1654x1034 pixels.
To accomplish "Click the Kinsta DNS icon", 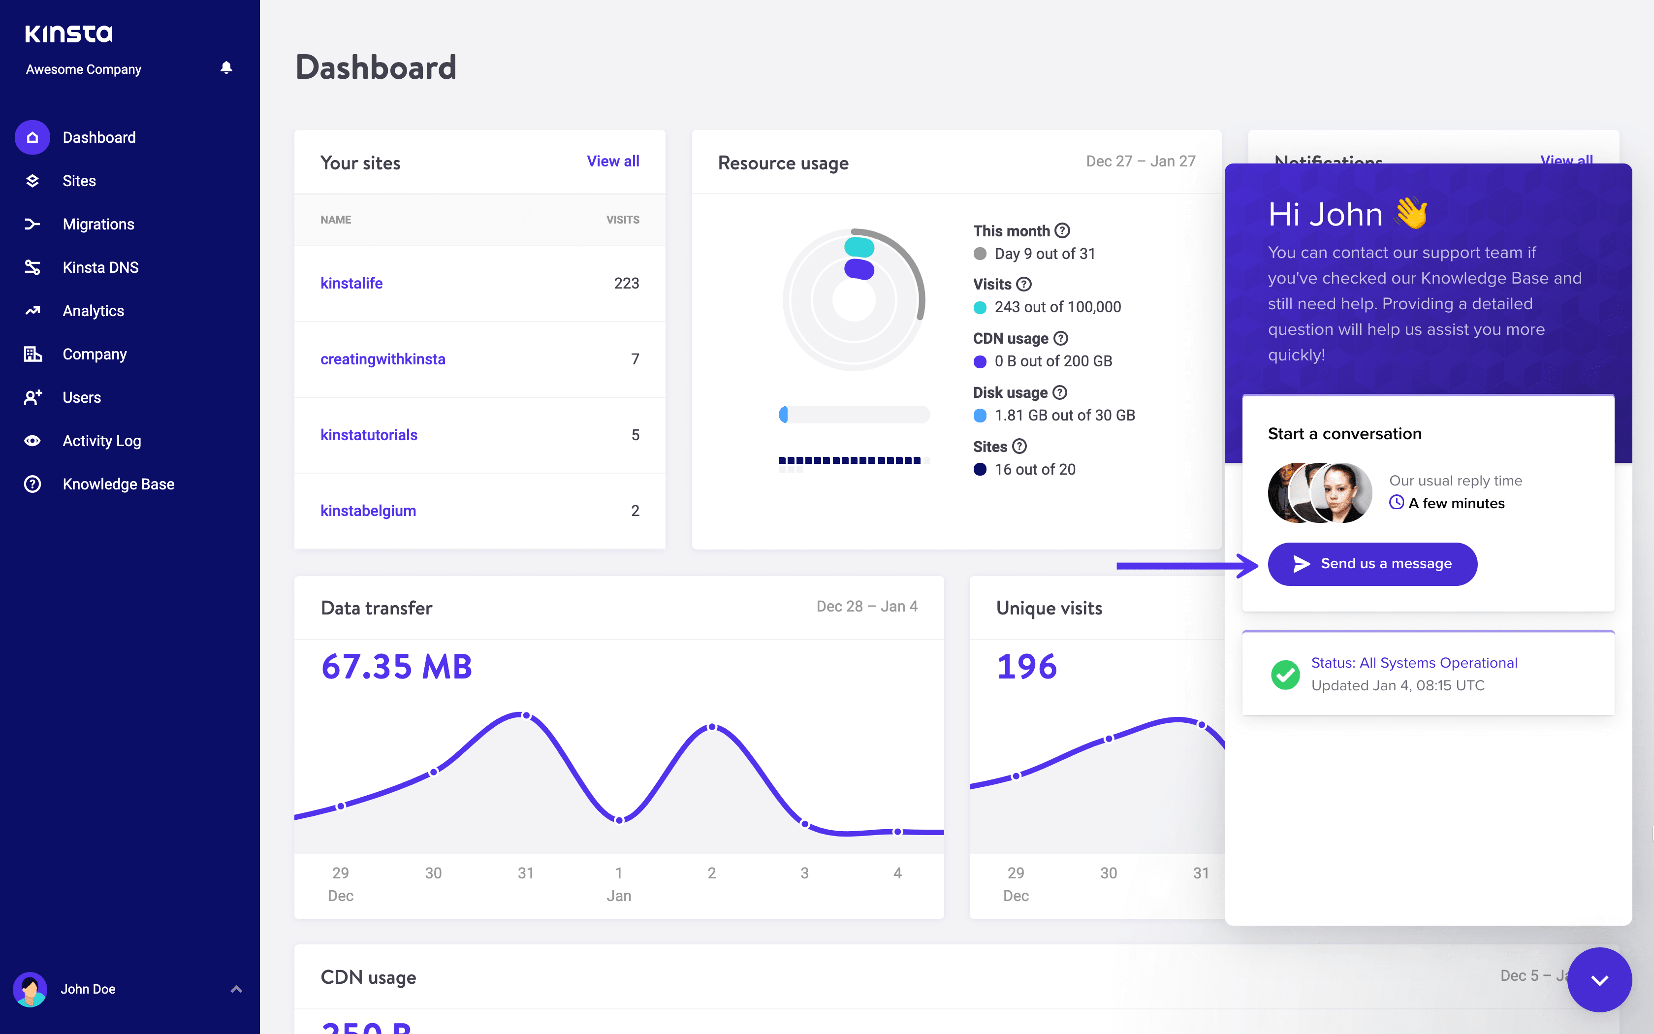I will [32, 267].
